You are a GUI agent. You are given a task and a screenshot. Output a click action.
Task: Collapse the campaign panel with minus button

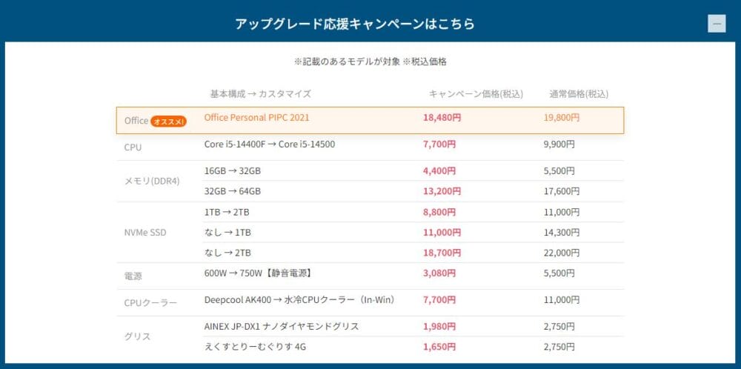[716, 24]
